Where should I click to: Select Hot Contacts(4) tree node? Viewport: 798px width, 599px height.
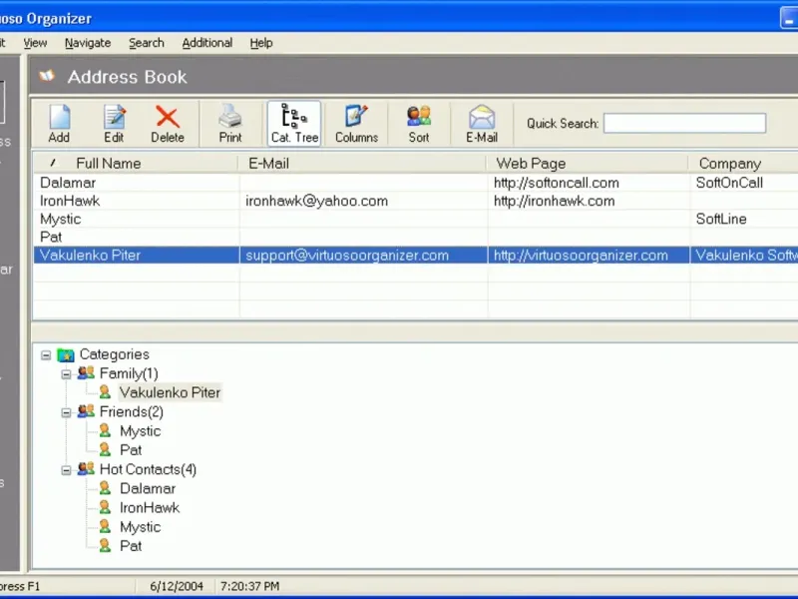(148, 469)
